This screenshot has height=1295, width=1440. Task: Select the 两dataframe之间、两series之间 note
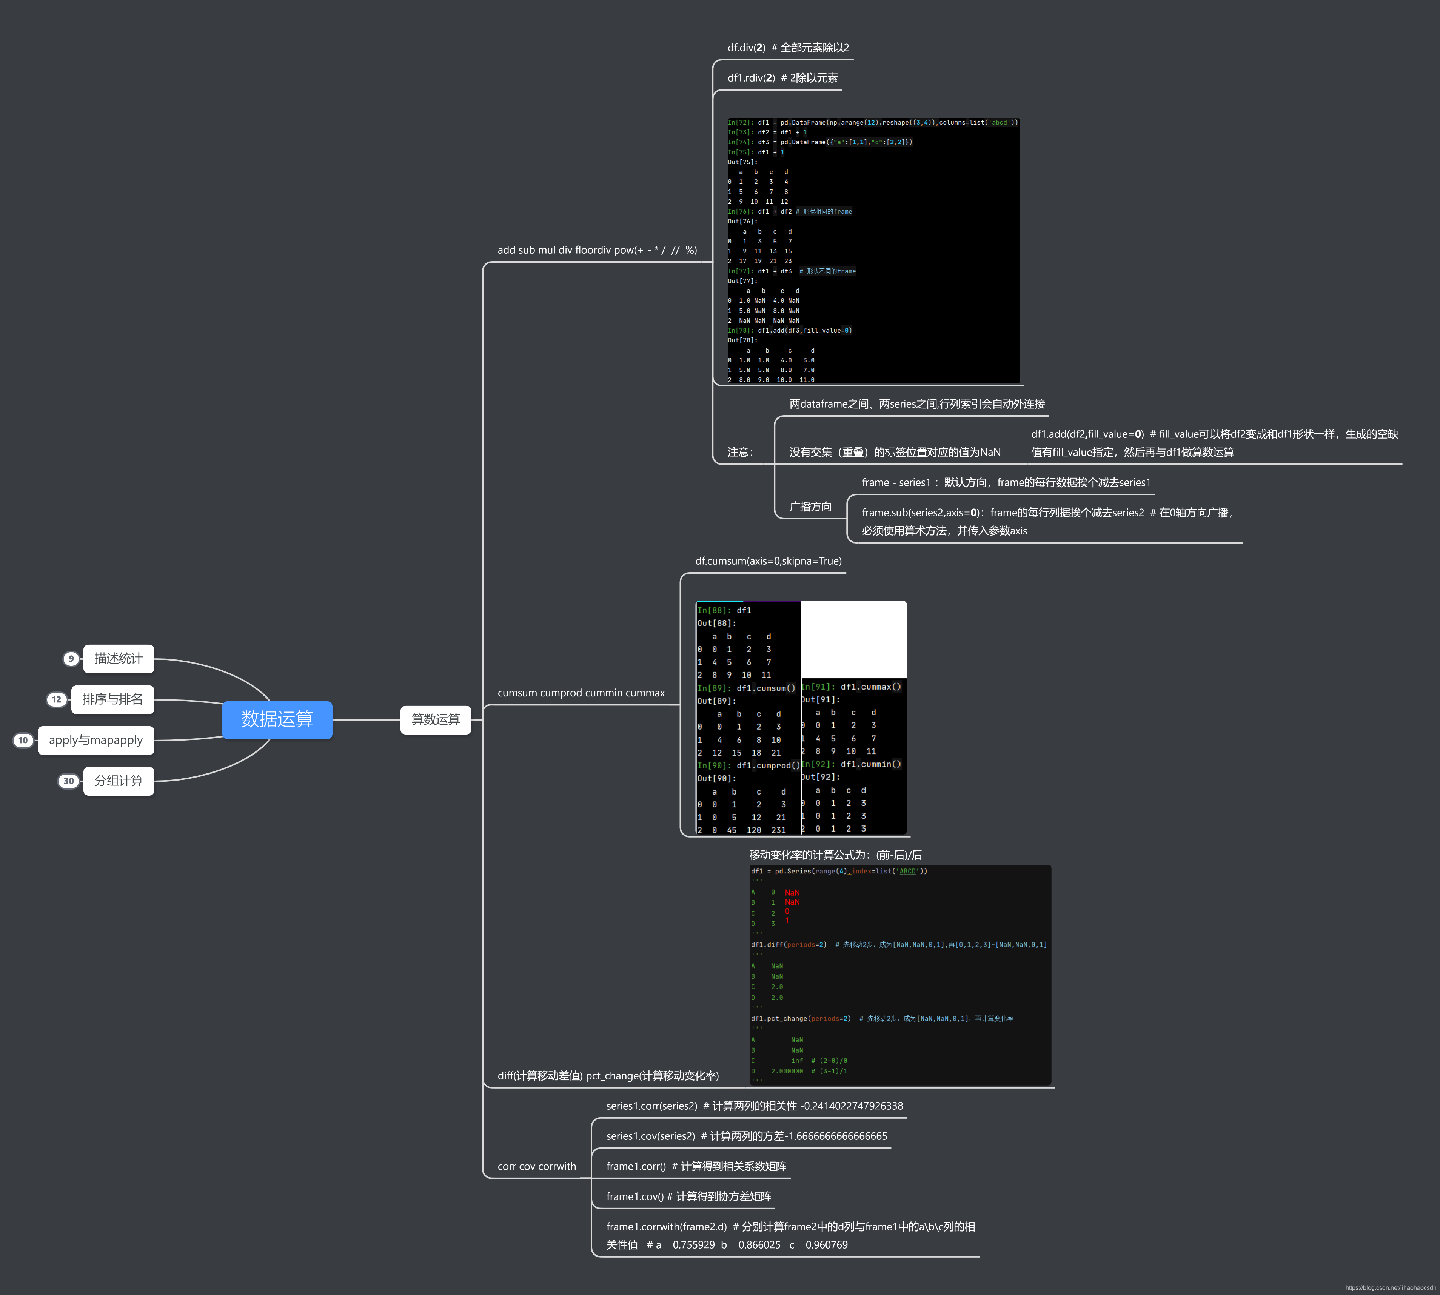[917, 403]
